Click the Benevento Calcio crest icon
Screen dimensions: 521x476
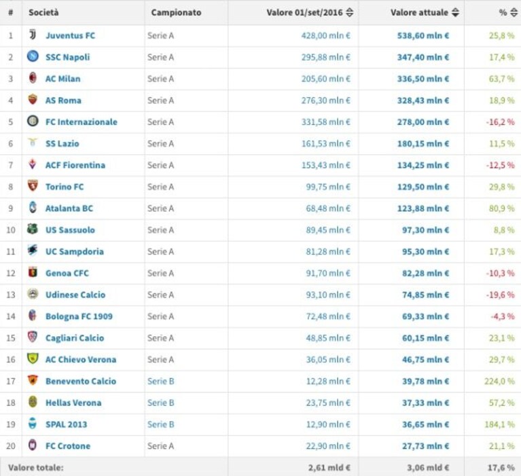[33, 380]
